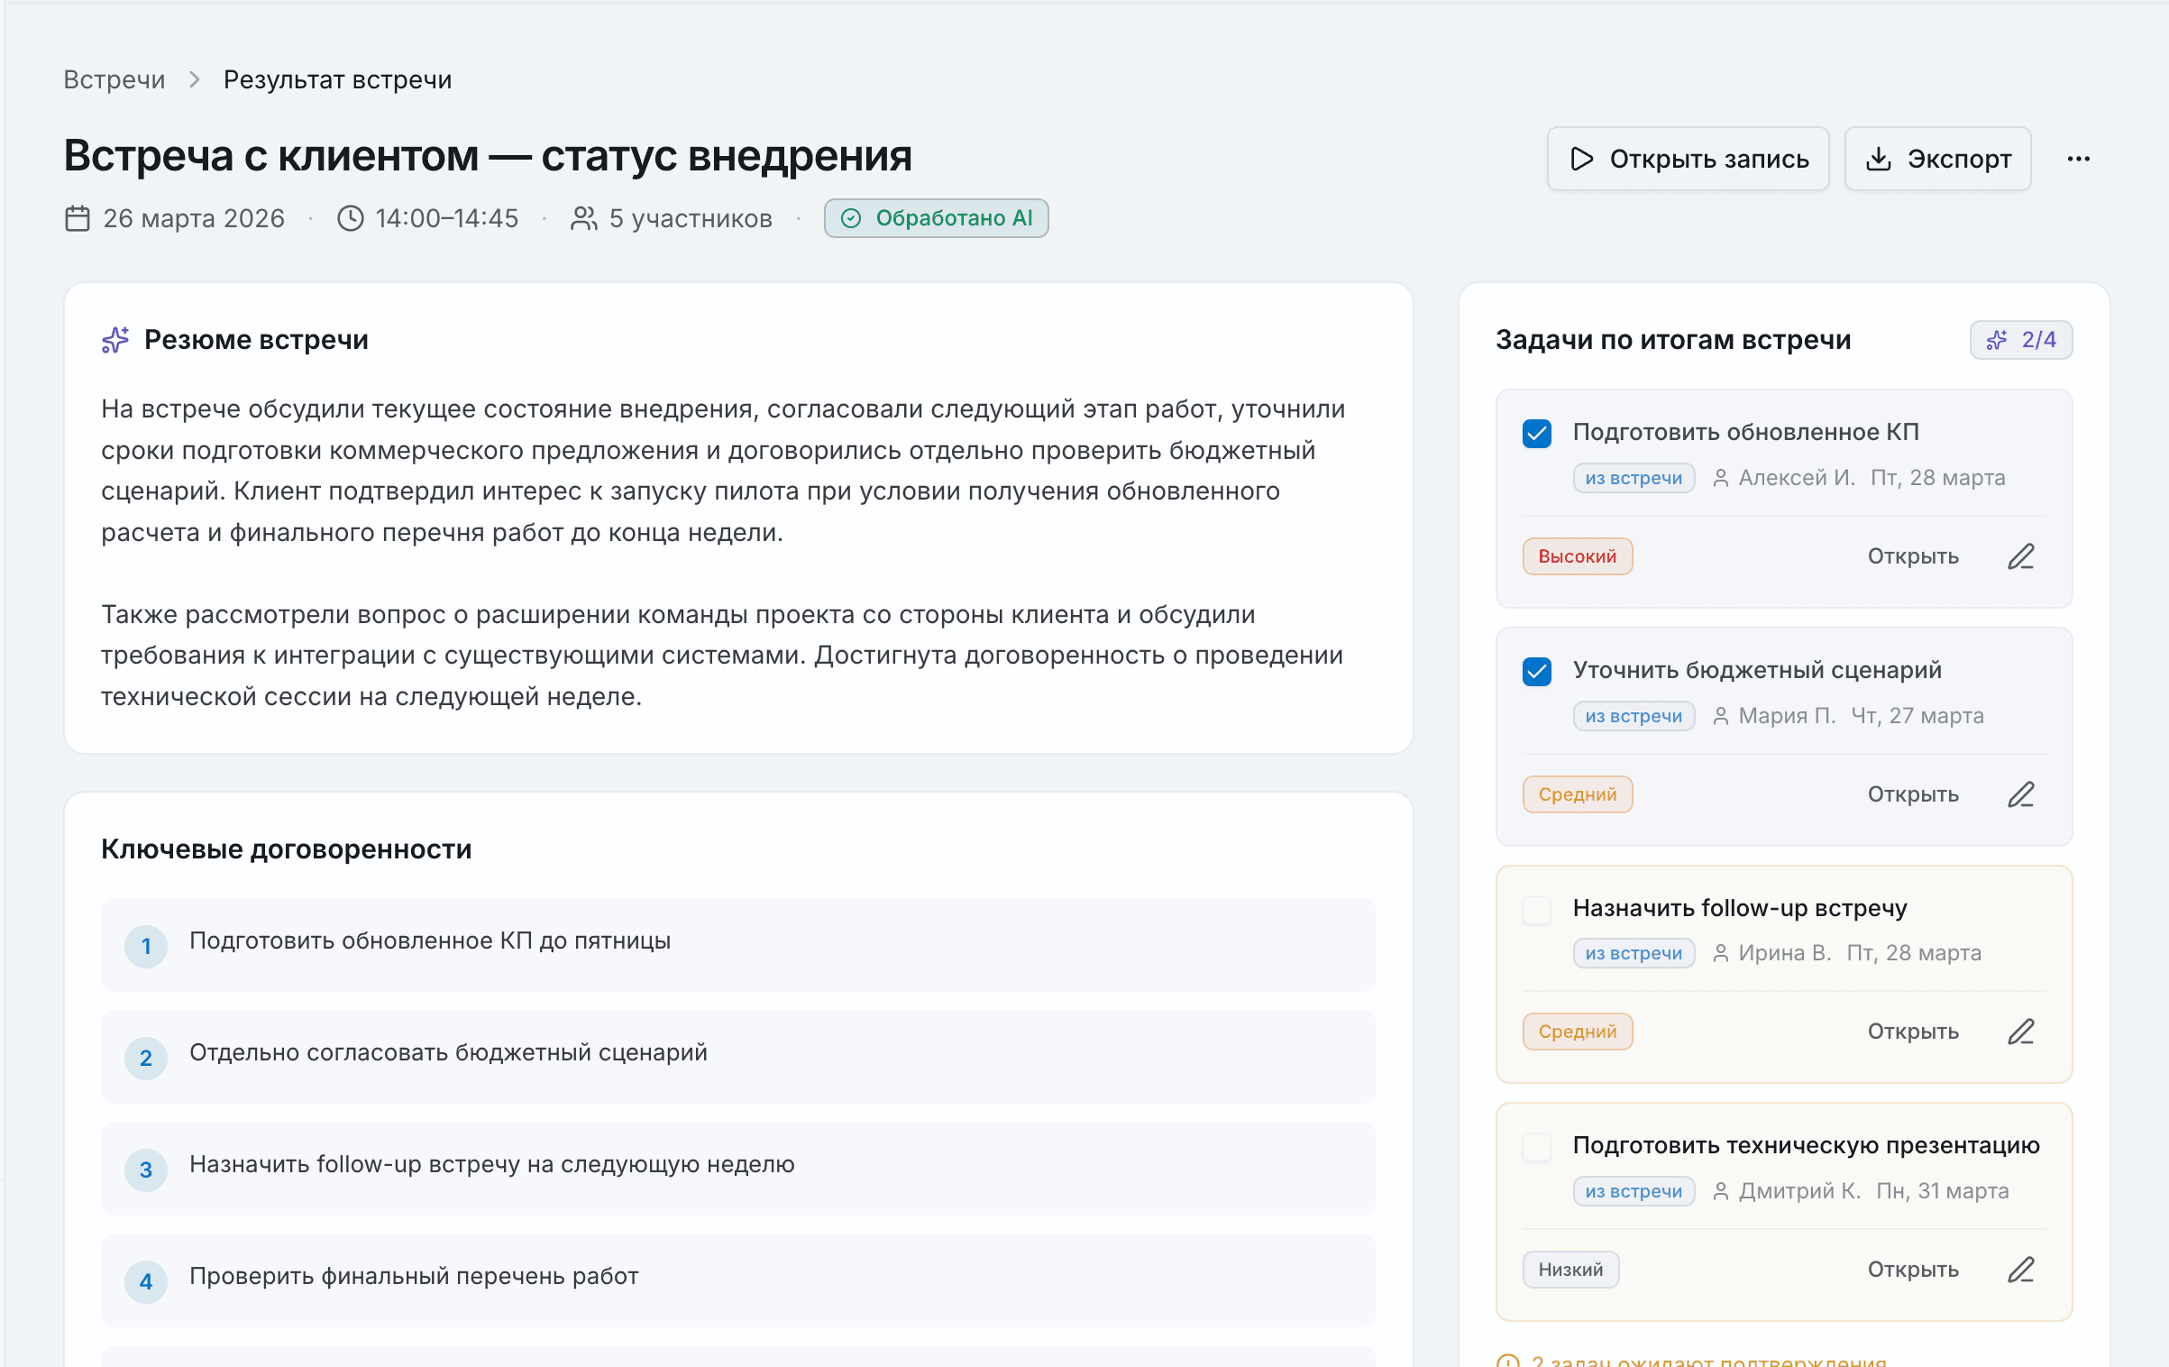Click the pencil icon on Подготовить обновленное КП
The height and width of the screenshot is (1367, 2169).
[x=2022, y=556]
